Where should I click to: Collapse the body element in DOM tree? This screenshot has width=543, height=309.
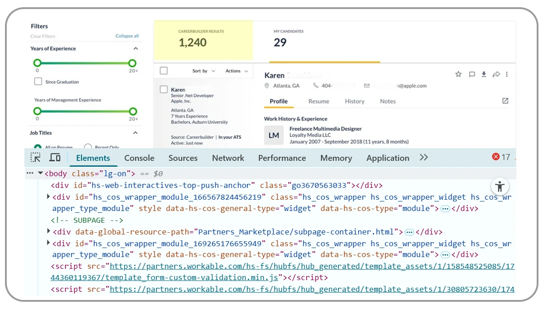point(40,173)
